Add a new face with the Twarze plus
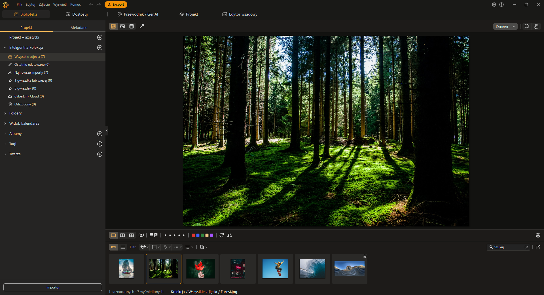Viewport: 544px width, 295px height. coord(100,154)
